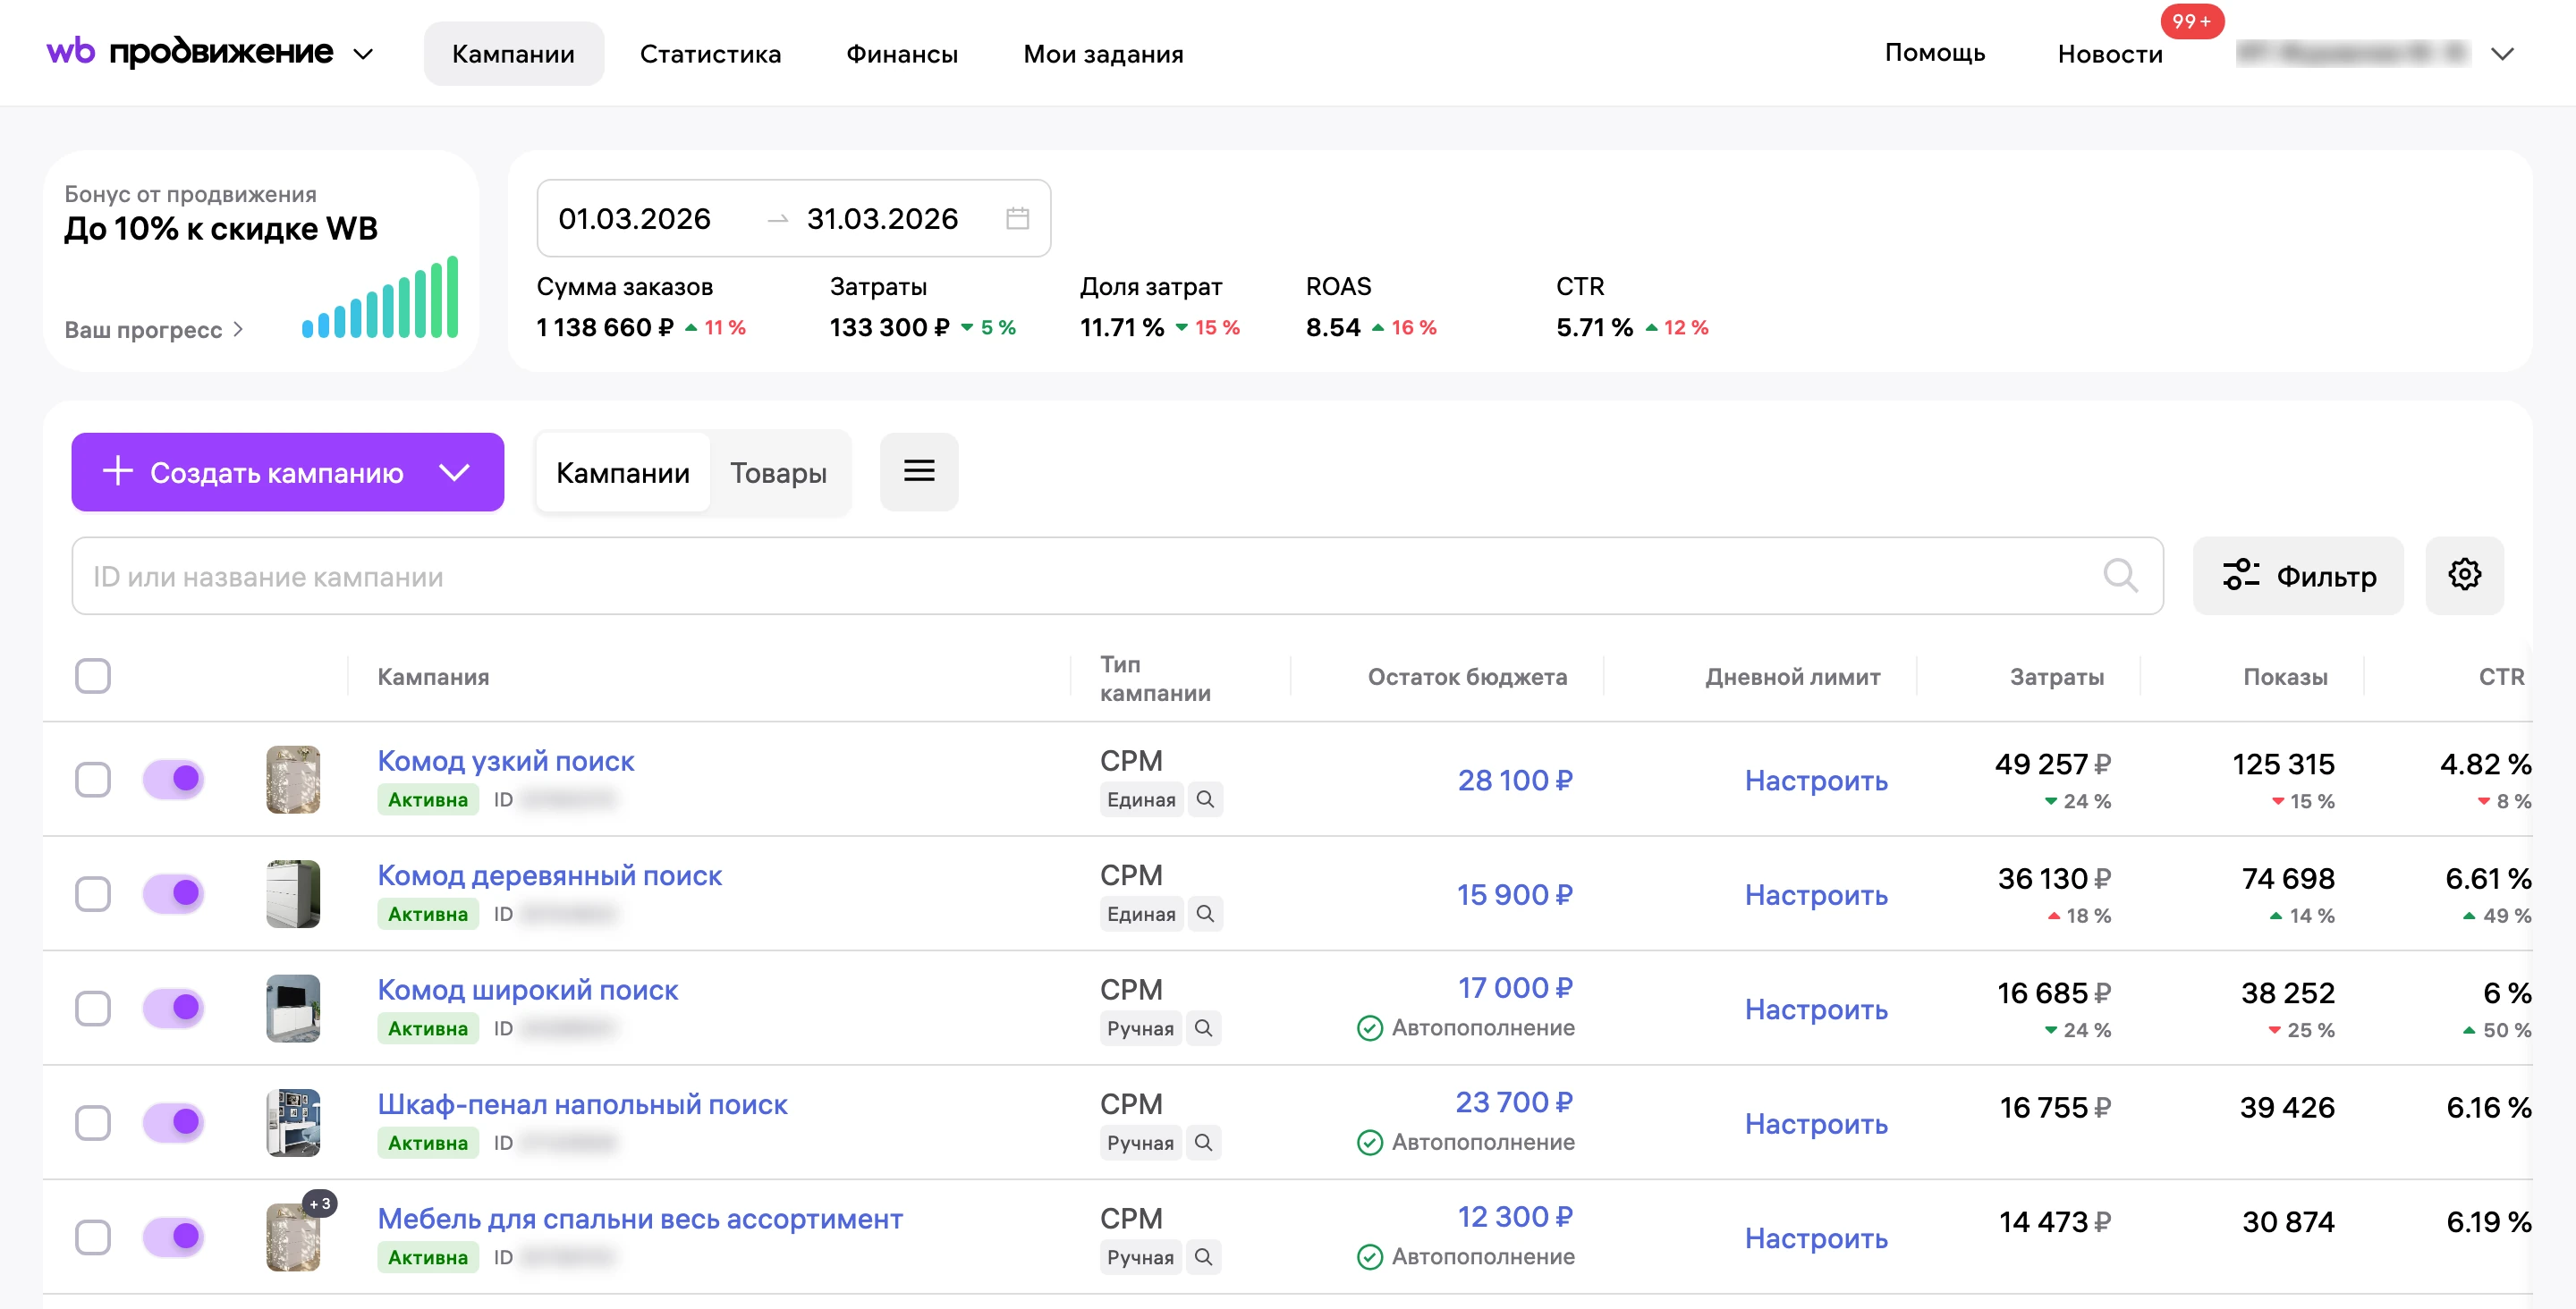Click the campaign search magnifier icon
2576x1309 pixels.
coord(2120,576)
